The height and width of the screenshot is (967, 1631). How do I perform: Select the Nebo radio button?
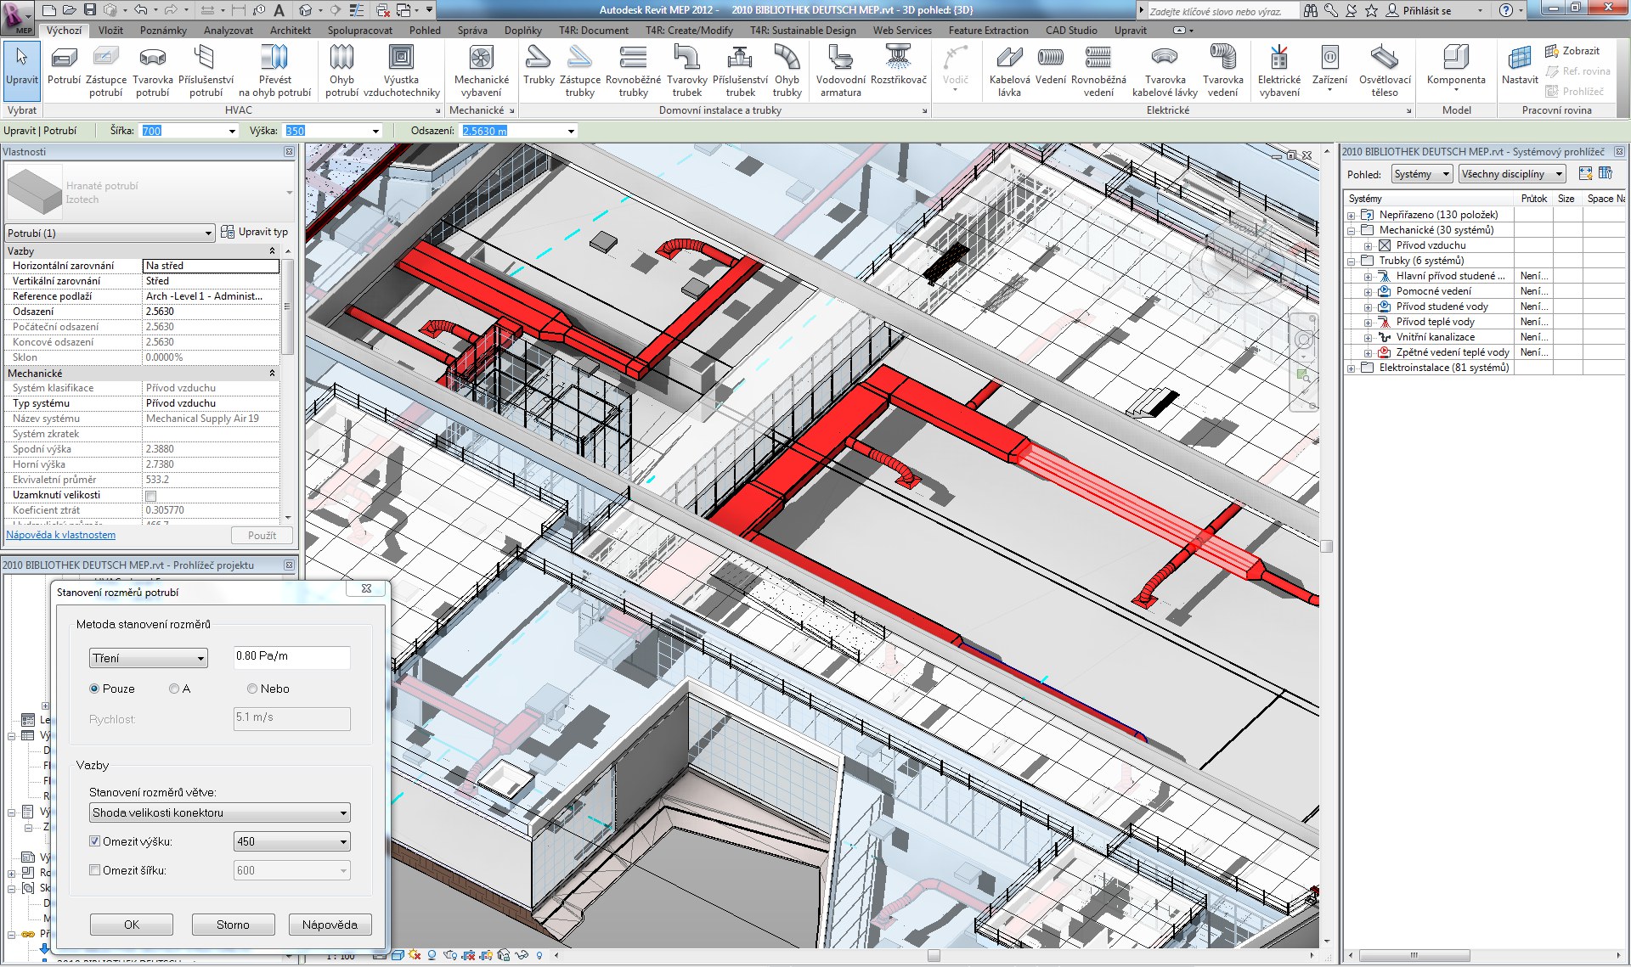coord(252,689)
